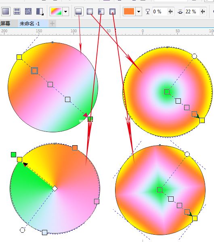The height and width of the screenshot is (242, 214).
Task: Select yellow node beside the green conical node
Action: click(19, 159)
